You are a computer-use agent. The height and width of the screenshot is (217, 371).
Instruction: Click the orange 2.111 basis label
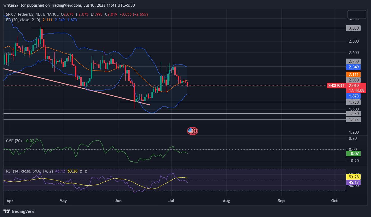click(x=353, y=75)
